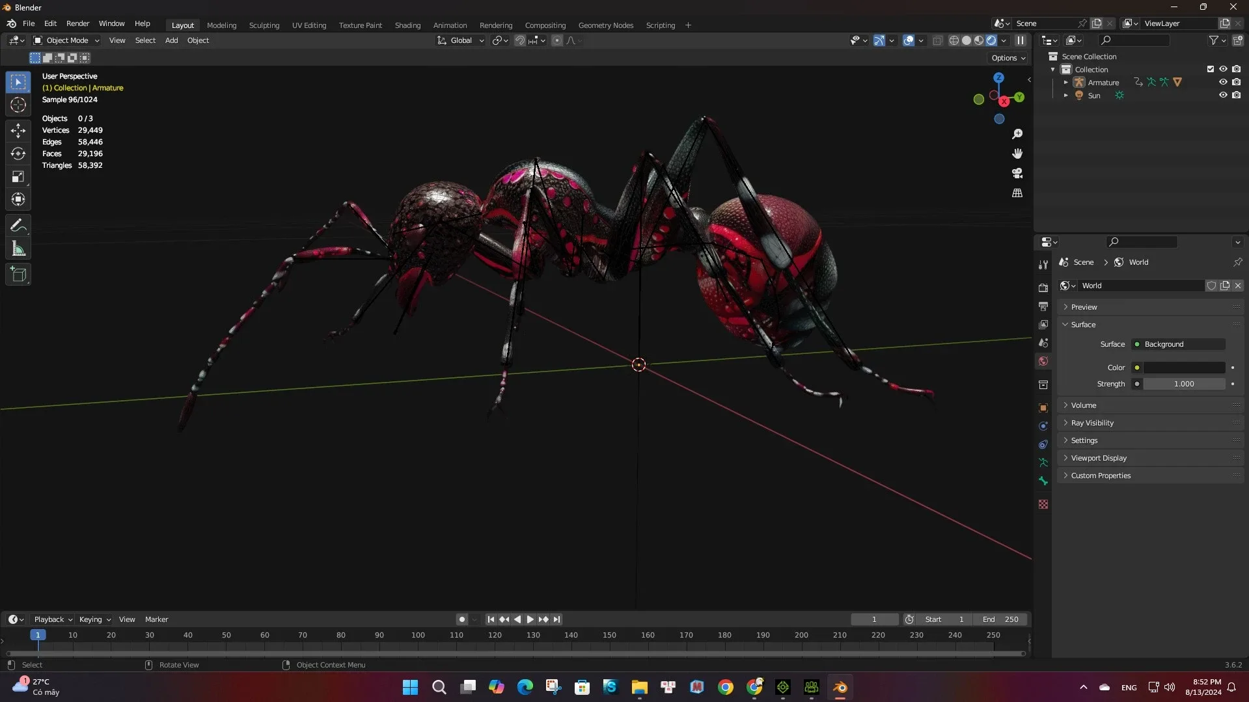1249x702 pixels.
Task: Click the End frame field
Action: (x=1000, y=619)
